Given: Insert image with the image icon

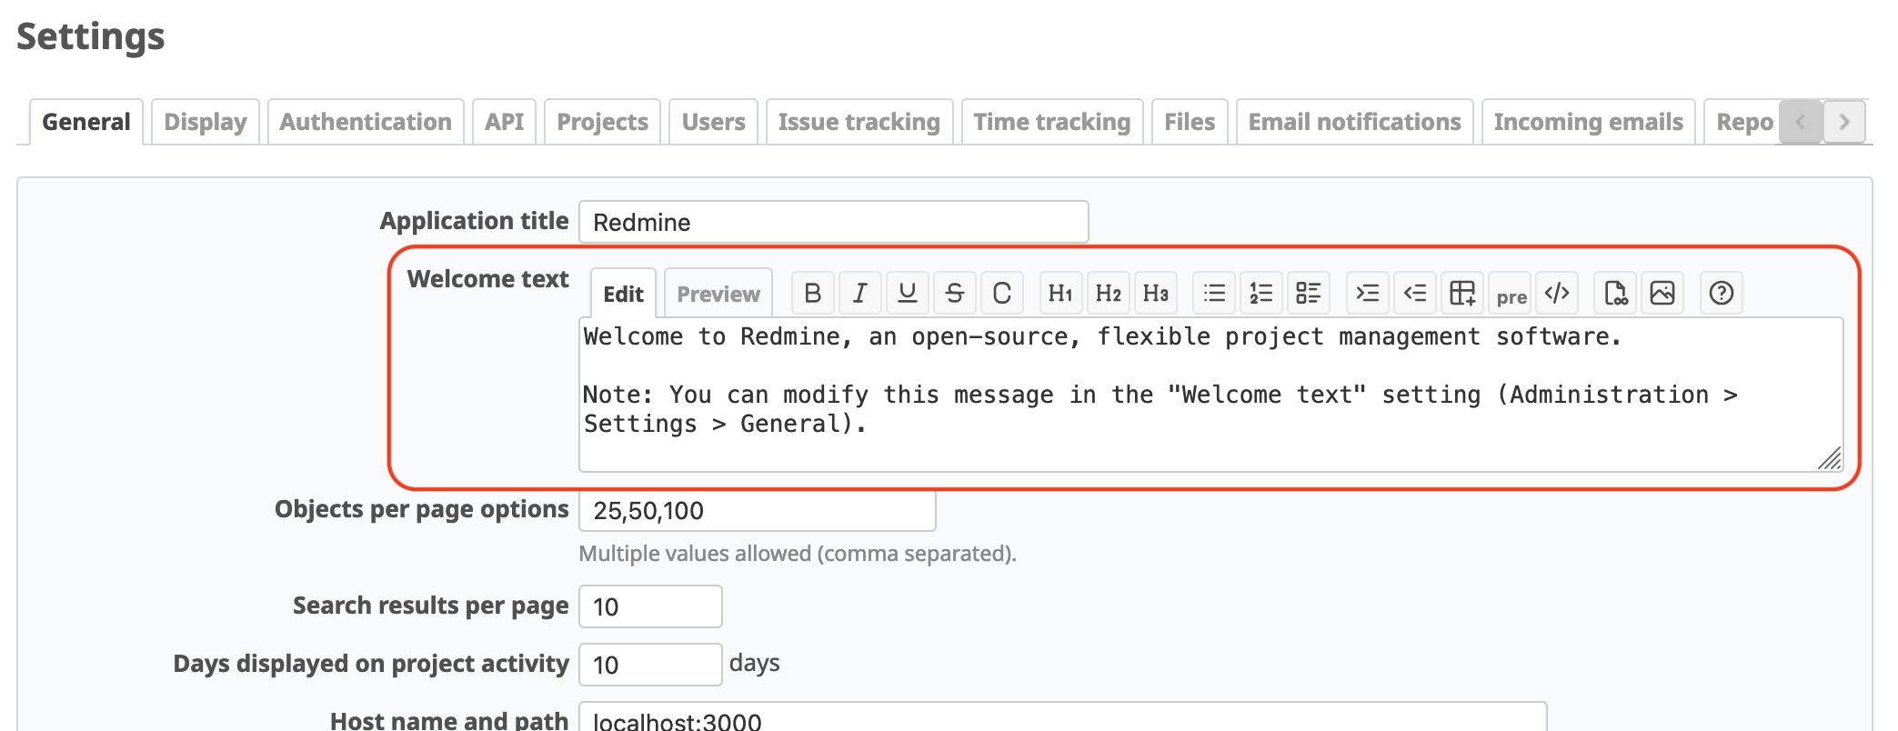Looking at the screenshot, I should [1662, 293].
